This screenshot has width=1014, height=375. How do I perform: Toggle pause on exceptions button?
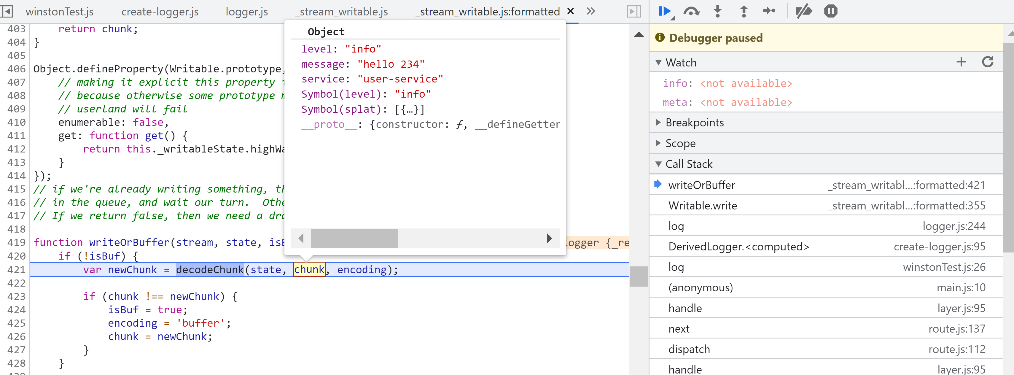831,11
